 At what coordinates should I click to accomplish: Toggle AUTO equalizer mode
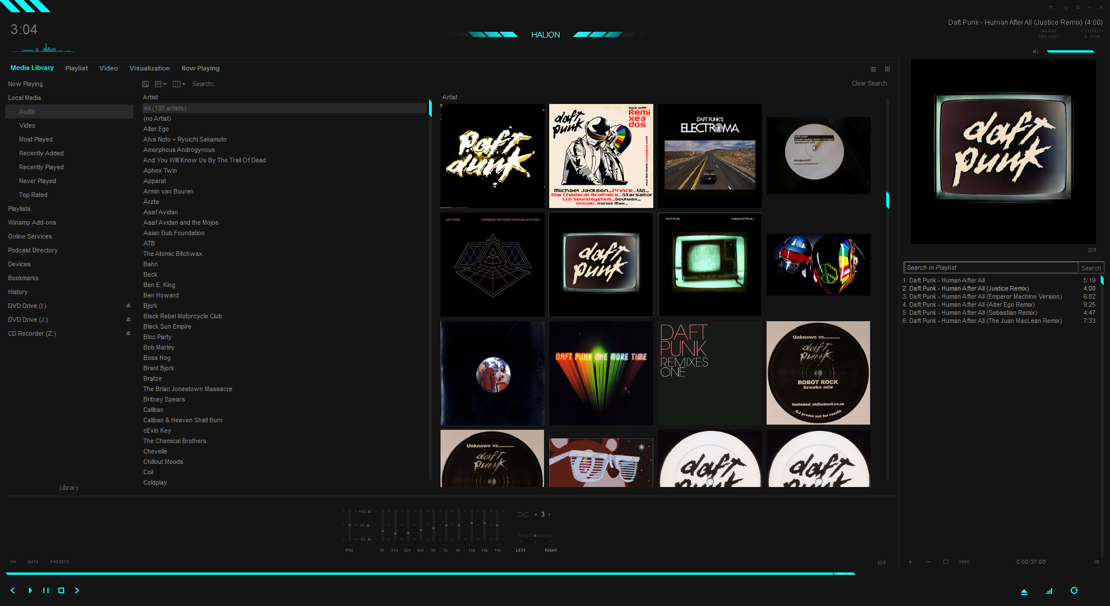[33, 562]
